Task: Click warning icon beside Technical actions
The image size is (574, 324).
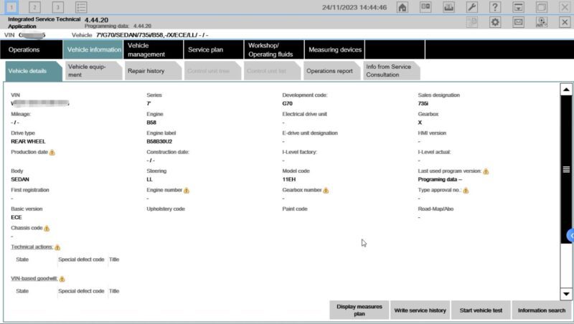Action: tap(57, 247)
